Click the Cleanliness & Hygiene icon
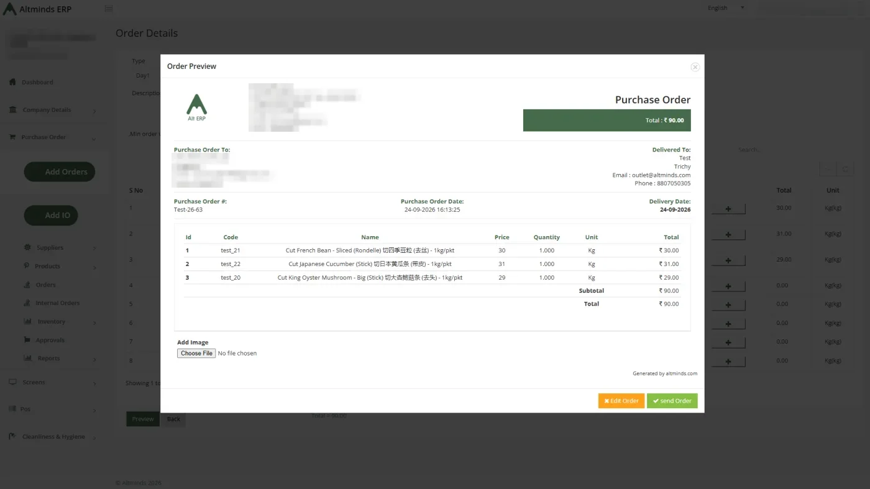This screenshot has width=870, height=489. tap(12, 436)
